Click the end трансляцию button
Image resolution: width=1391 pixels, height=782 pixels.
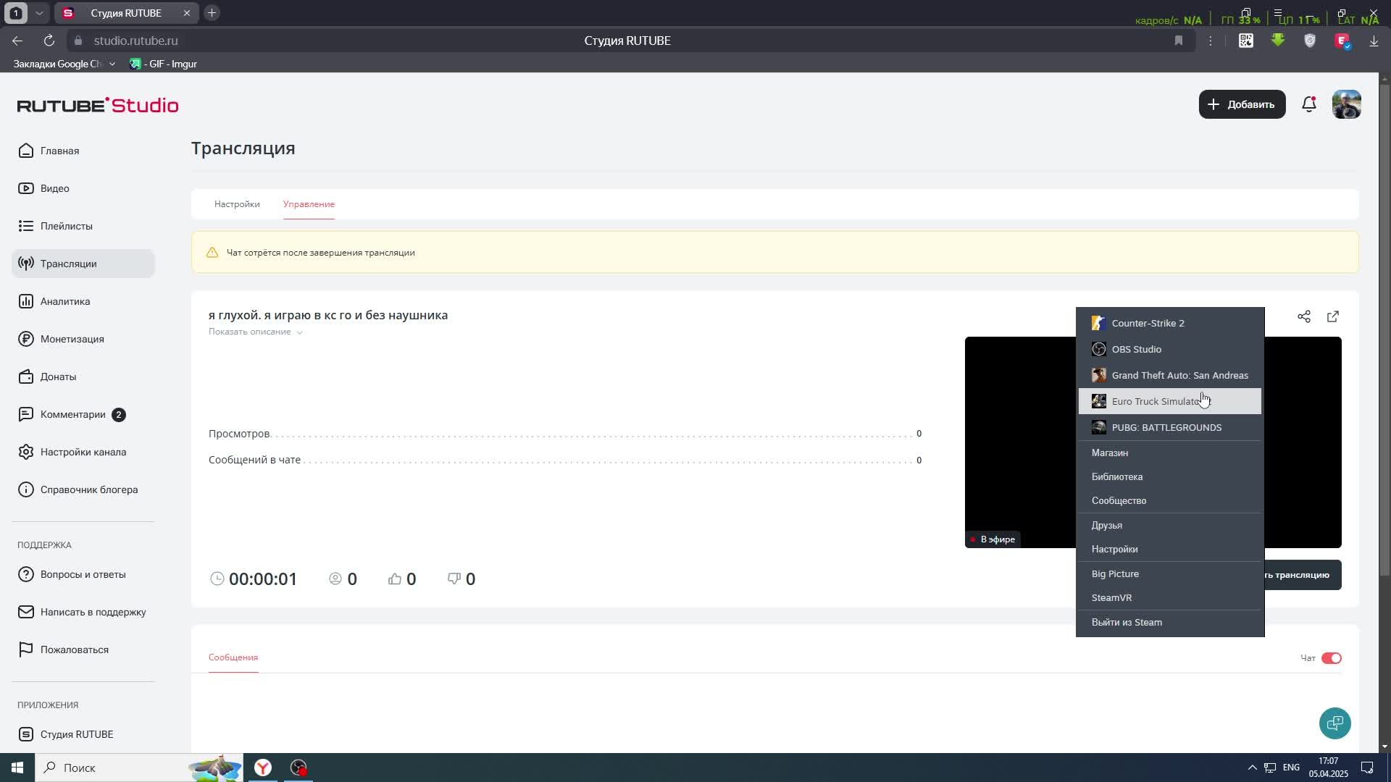point(1302,575)
